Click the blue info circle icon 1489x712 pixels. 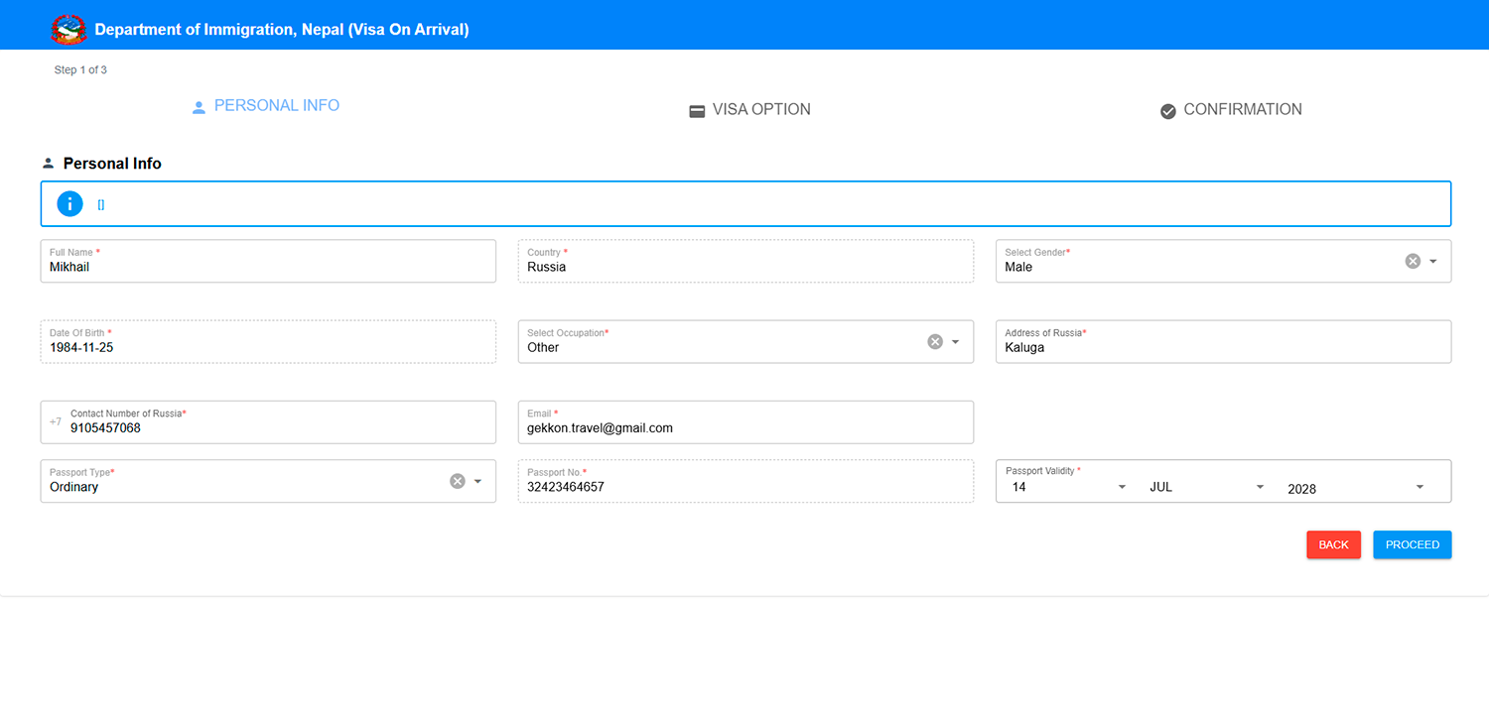(x=69, y=204)
